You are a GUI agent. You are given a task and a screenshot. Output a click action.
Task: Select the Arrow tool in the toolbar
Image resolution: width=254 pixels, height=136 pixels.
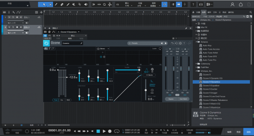point(44,4)
